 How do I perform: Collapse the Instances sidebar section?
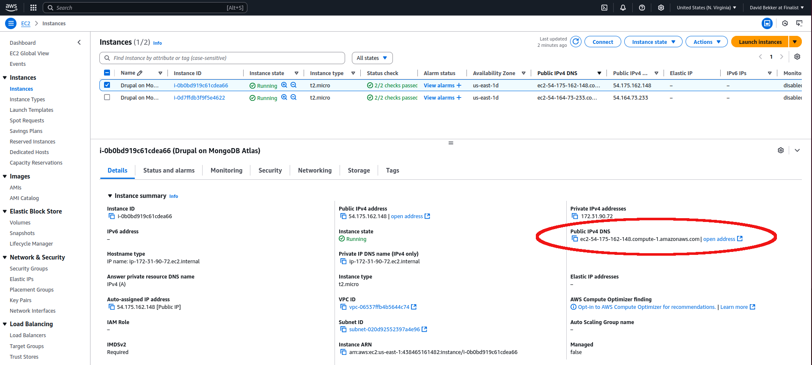[5, 78]
